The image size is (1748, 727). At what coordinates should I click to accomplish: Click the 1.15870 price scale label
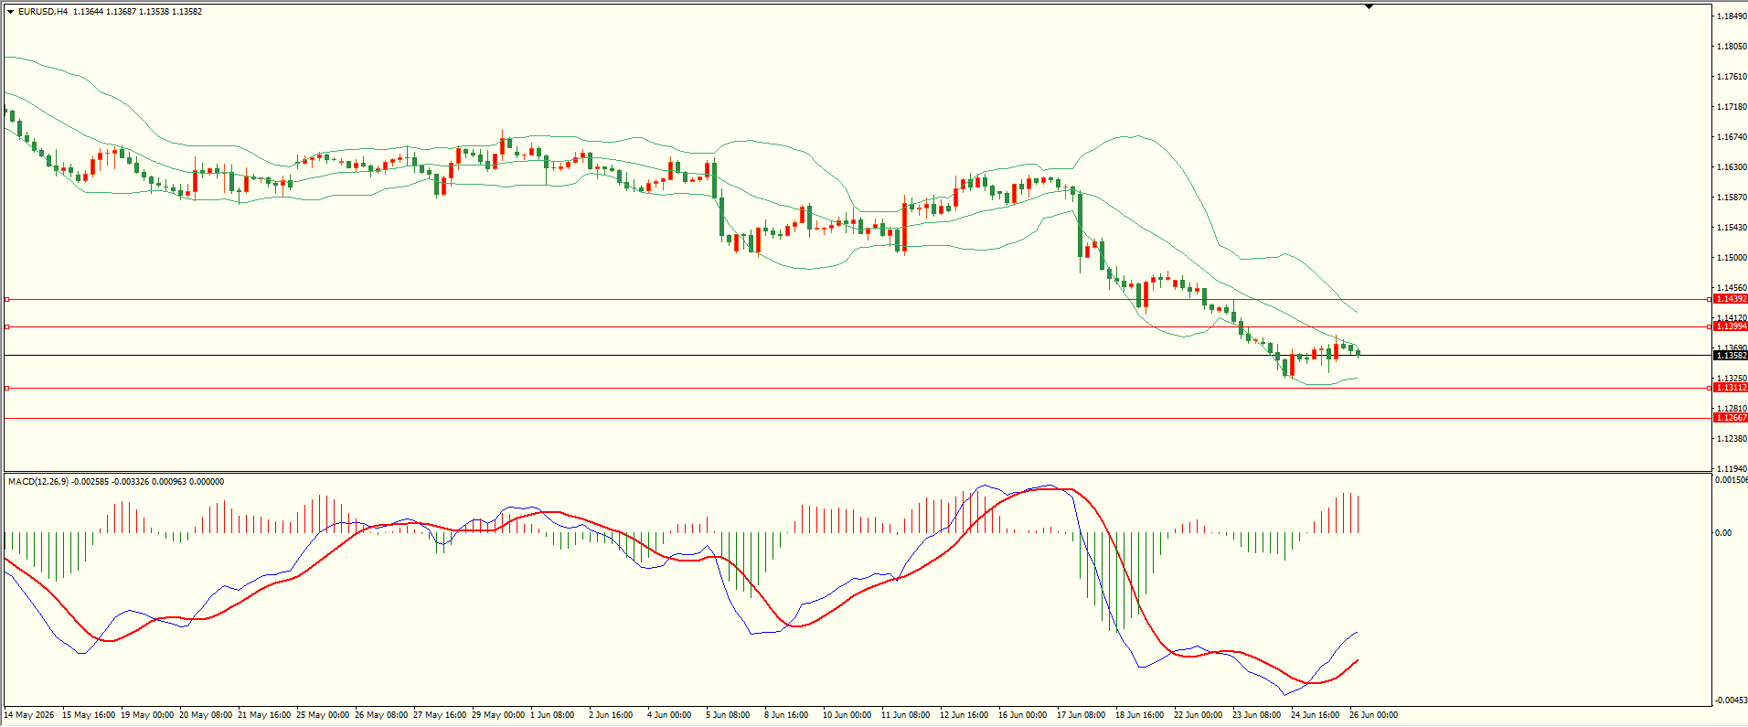1732,198
